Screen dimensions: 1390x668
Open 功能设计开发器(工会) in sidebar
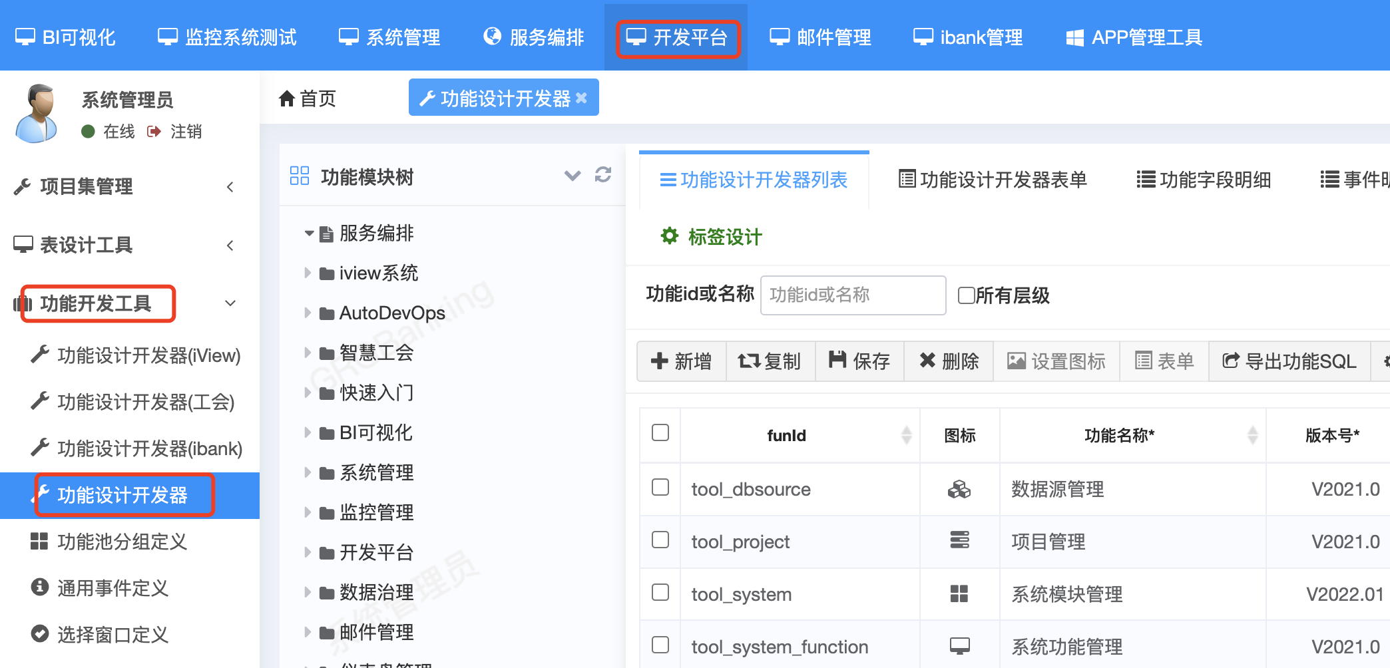(133, 402)
